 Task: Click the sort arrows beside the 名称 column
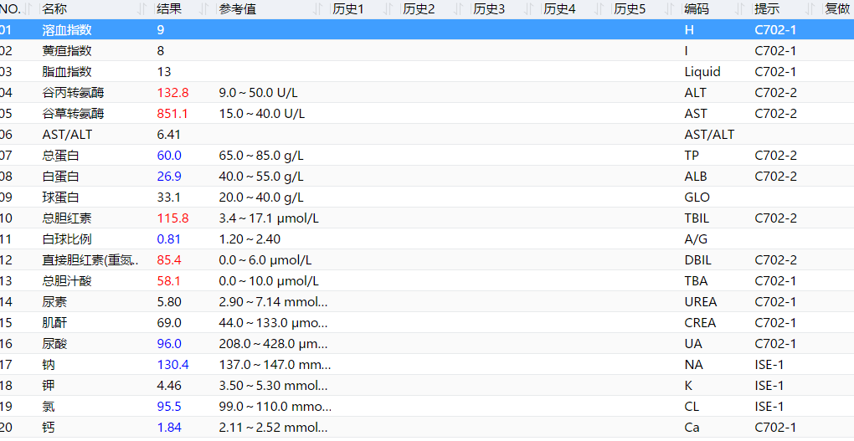pos(144,9)
